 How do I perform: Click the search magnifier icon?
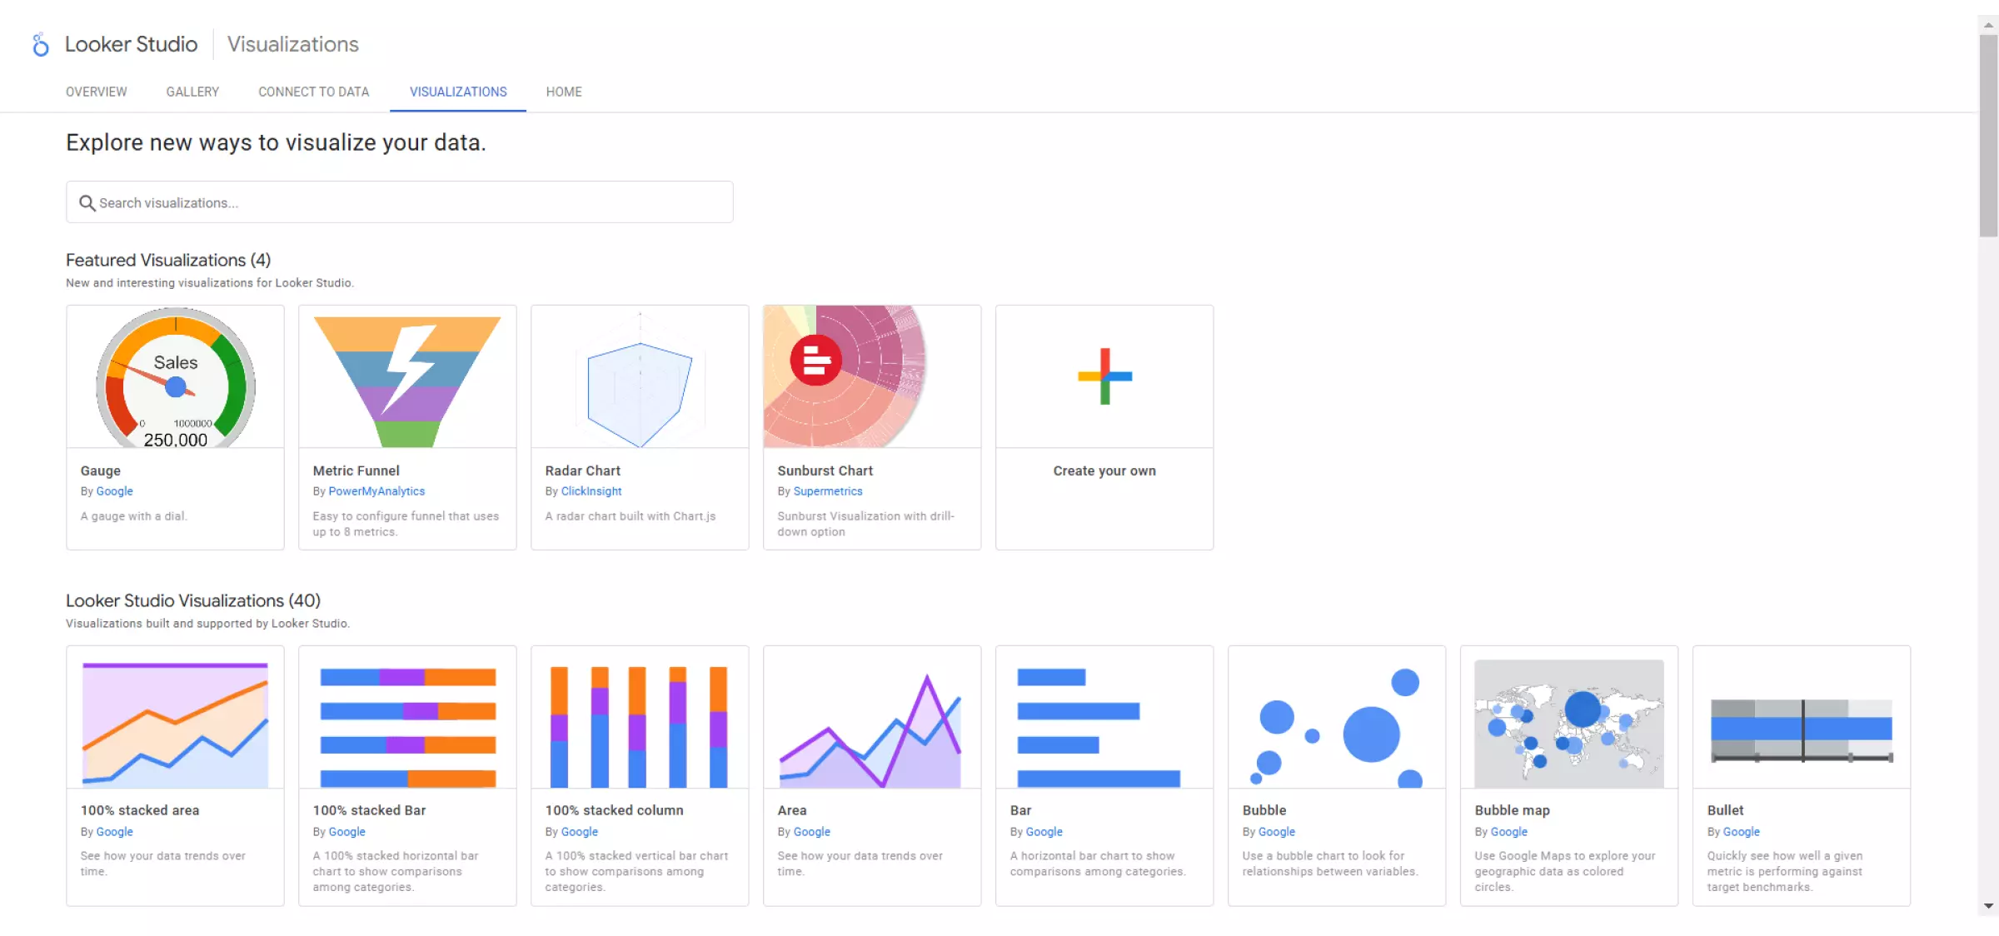click(x=87, y=202)
